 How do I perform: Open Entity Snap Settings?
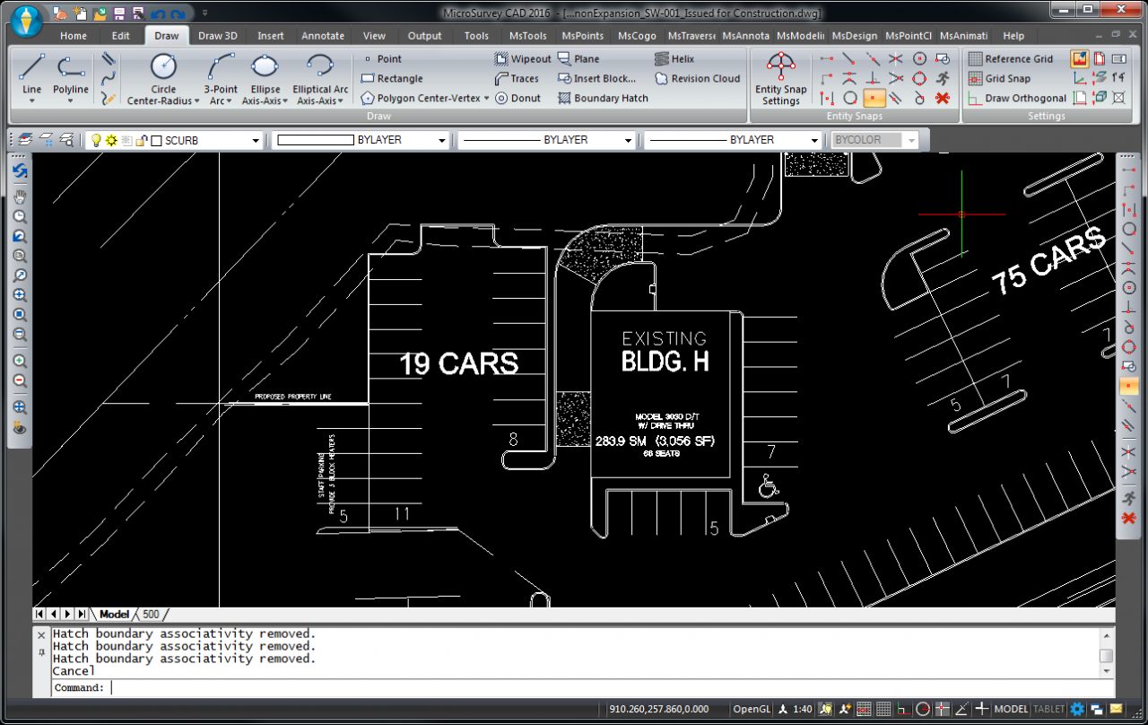pos(780,78)
